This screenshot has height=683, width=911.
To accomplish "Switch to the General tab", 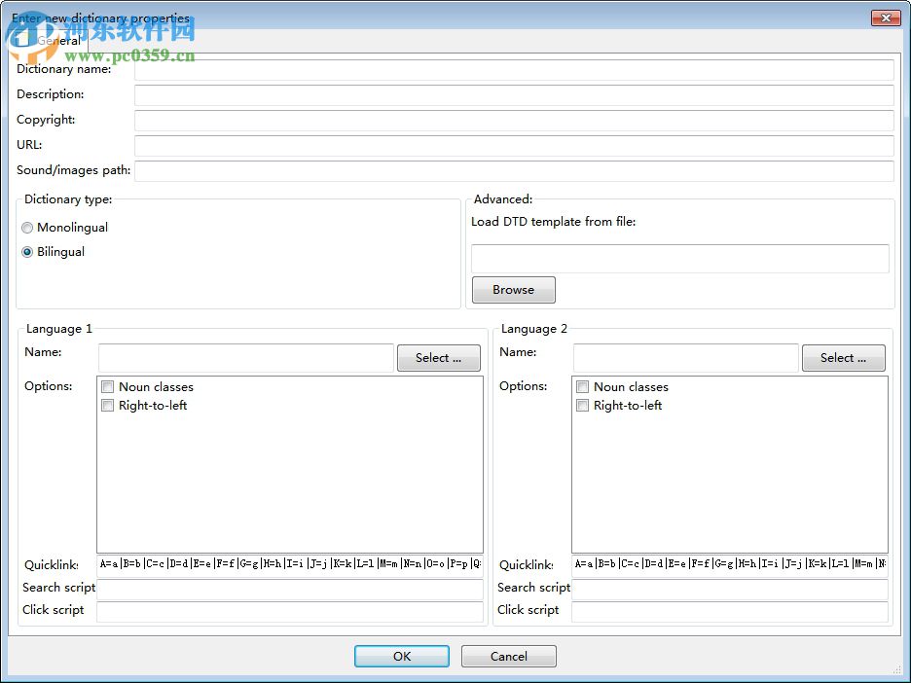I will [x=60, y=40].
